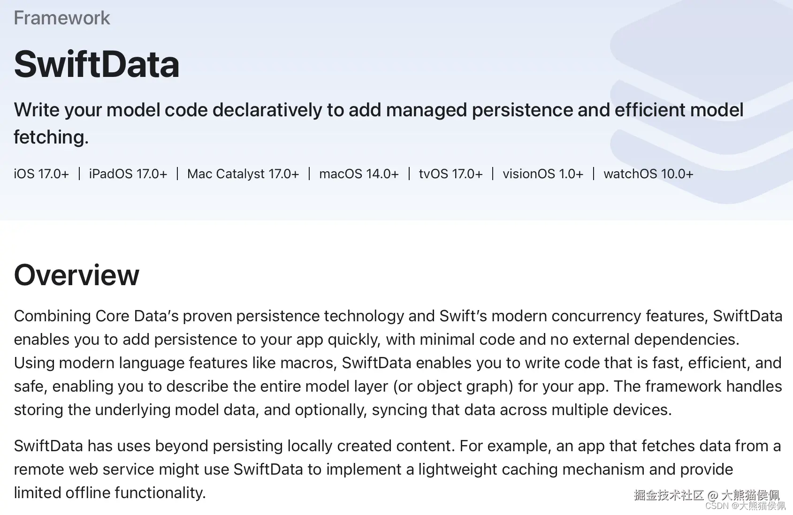Select the tvOS 17.0+ platform badge
The width and height of the screenshot is (793, 515).
point(451,174)
